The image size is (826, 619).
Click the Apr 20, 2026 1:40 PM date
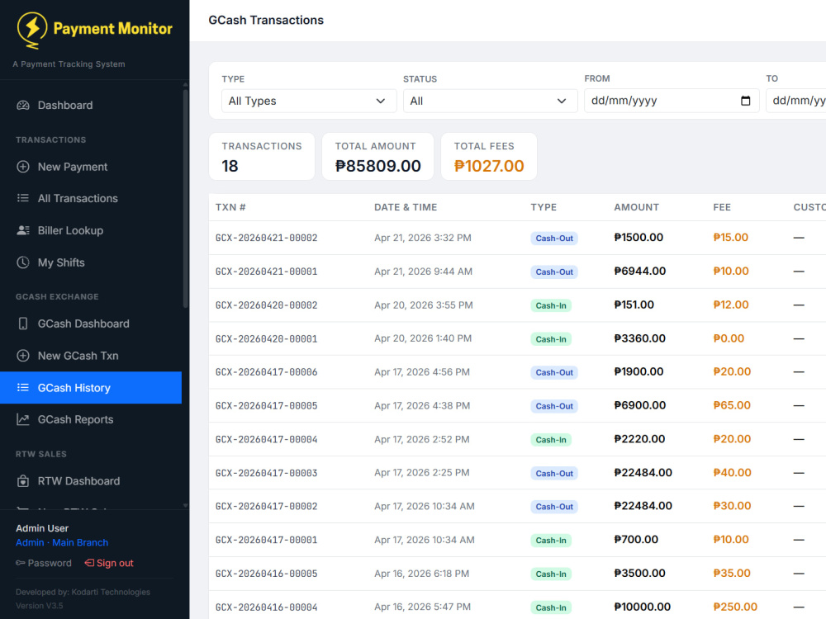(x=423, y=338)
